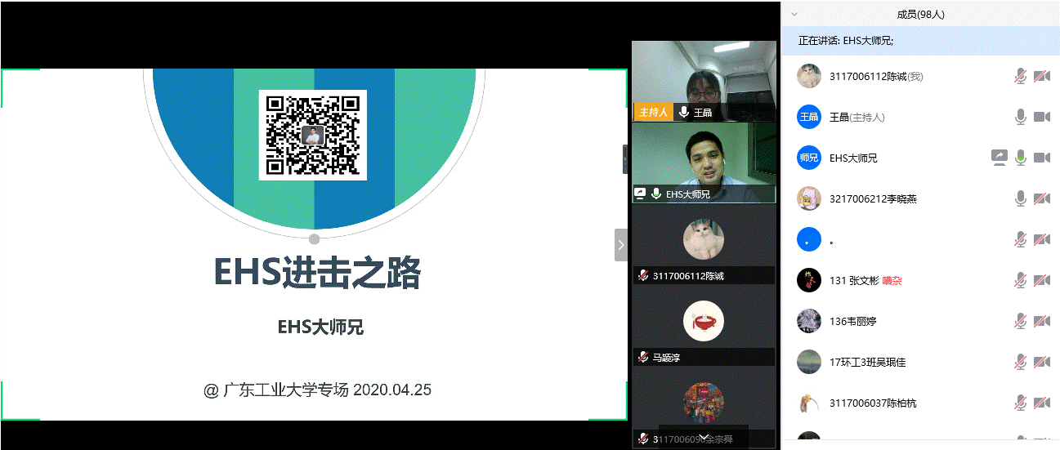The image size is (1060, 450).
Task: Click the blue 王晶 avatar in members list
Action: pyautogui.click(x=808, y=117)
